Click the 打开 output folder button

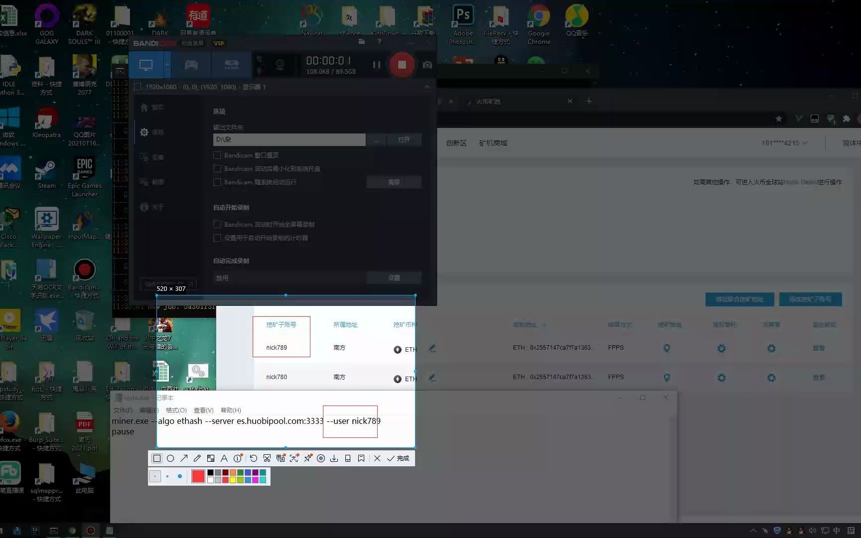(x=404, y=140)
